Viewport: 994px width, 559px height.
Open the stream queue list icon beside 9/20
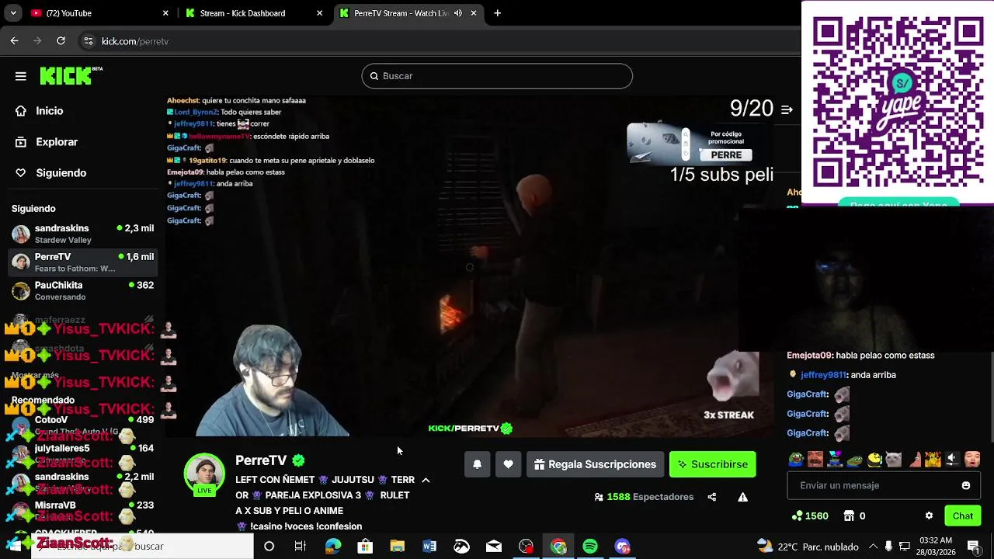[787, 109]
